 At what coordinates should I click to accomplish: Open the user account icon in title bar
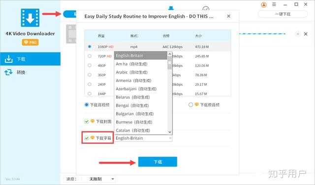264,4
